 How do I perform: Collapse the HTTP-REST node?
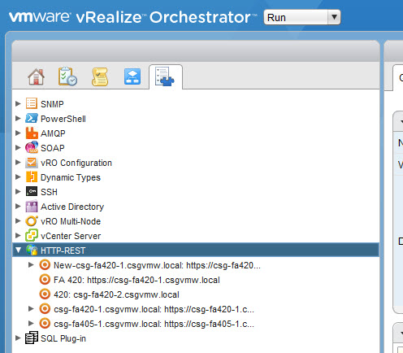(18, 250)
